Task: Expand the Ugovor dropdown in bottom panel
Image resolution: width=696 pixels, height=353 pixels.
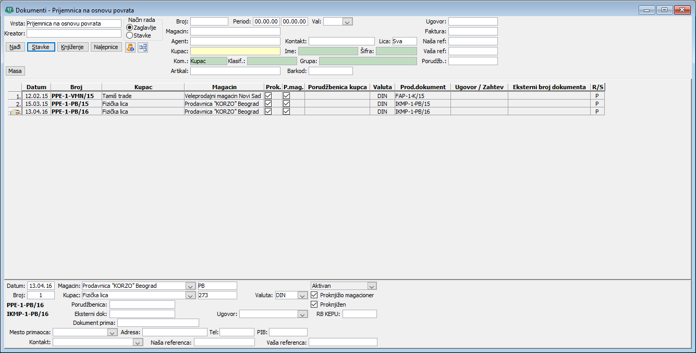Action: click(x=303, y=314)
